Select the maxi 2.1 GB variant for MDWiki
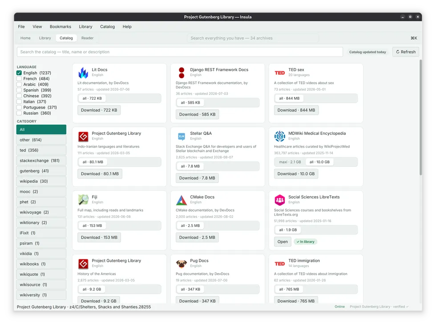 pos(290,162)
